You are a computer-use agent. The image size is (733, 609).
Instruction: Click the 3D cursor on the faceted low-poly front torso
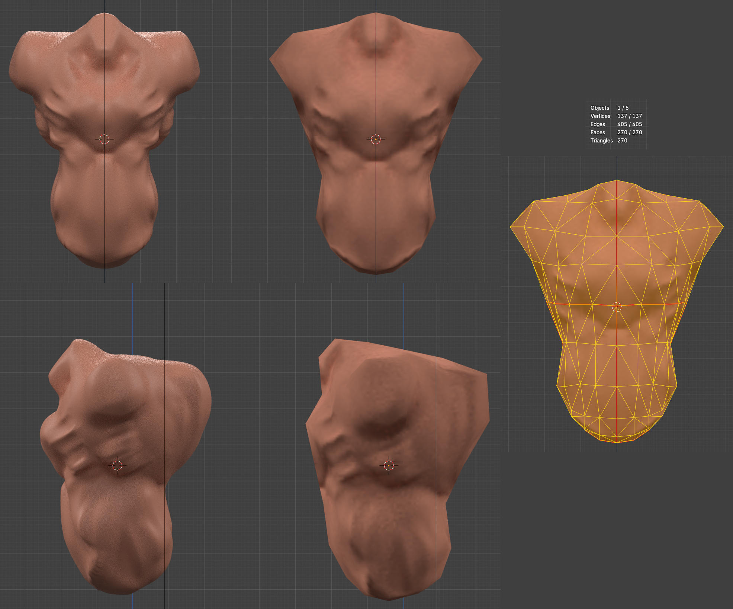point(376,139)
